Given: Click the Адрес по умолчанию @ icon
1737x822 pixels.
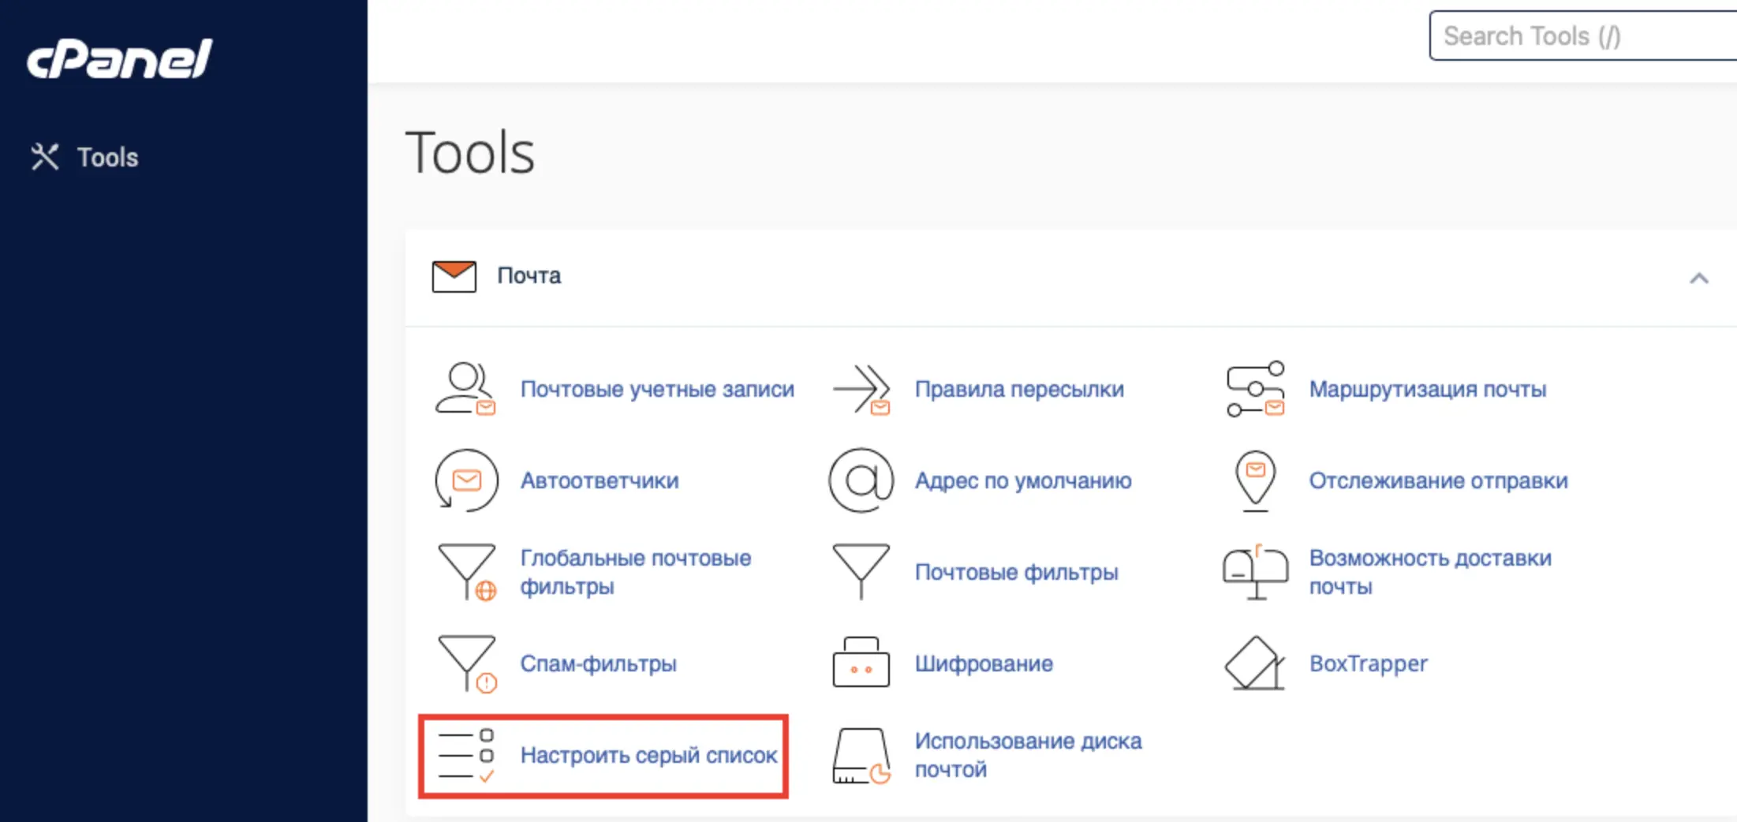Looking at the screenshot, I should pyautogui.click(x=861, y=480).
